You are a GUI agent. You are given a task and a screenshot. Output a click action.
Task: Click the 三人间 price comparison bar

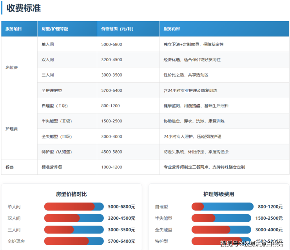point(74,230)
